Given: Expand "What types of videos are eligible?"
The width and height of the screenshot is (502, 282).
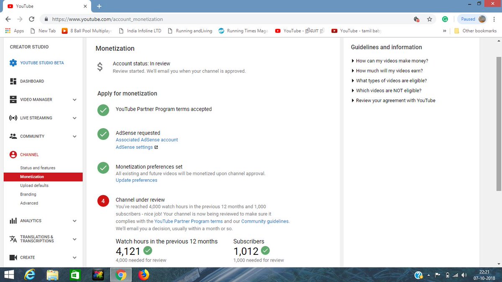Looking at the screenshot, I should click(389, 81).
